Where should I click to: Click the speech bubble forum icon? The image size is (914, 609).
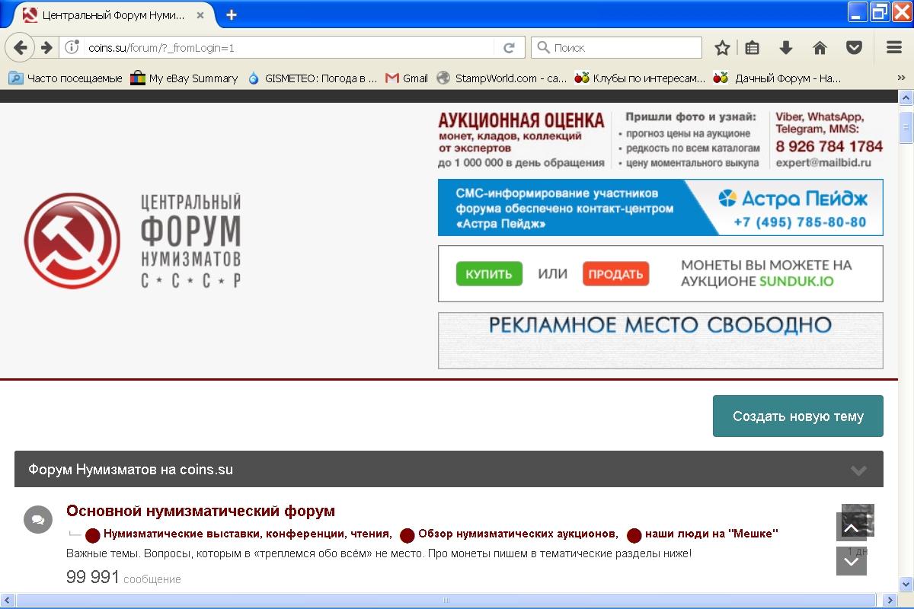(x=38, y=520)
